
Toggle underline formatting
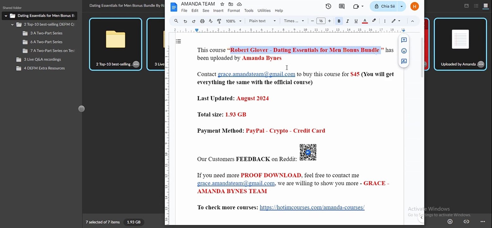pyautogui.click(x=356, y=21)
